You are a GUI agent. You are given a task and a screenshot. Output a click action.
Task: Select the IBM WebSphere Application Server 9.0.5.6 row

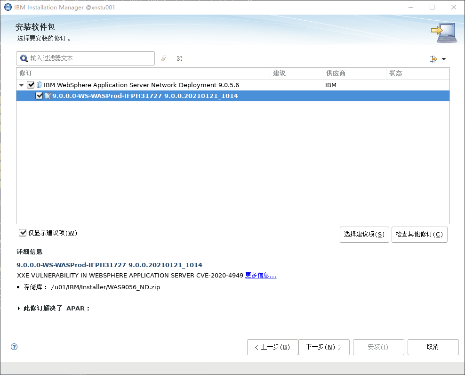click(233, 85)
